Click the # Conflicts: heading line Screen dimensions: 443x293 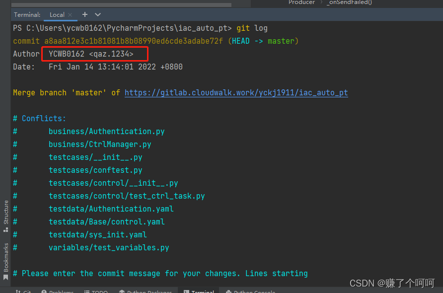pos(40,118)
